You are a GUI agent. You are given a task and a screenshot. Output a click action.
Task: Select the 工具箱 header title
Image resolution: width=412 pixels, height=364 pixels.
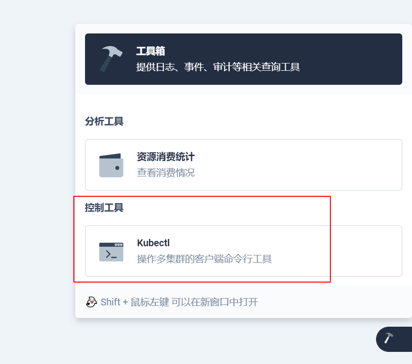click(151, 51)
